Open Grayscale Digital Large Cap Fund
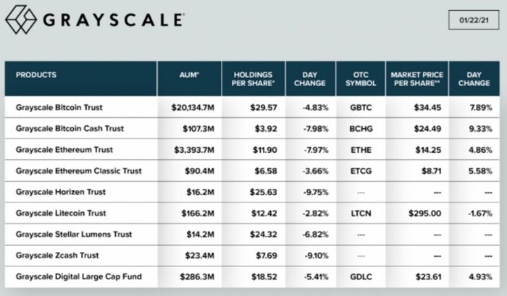Viewport: 507px width, 296px height. coord(77,277)
